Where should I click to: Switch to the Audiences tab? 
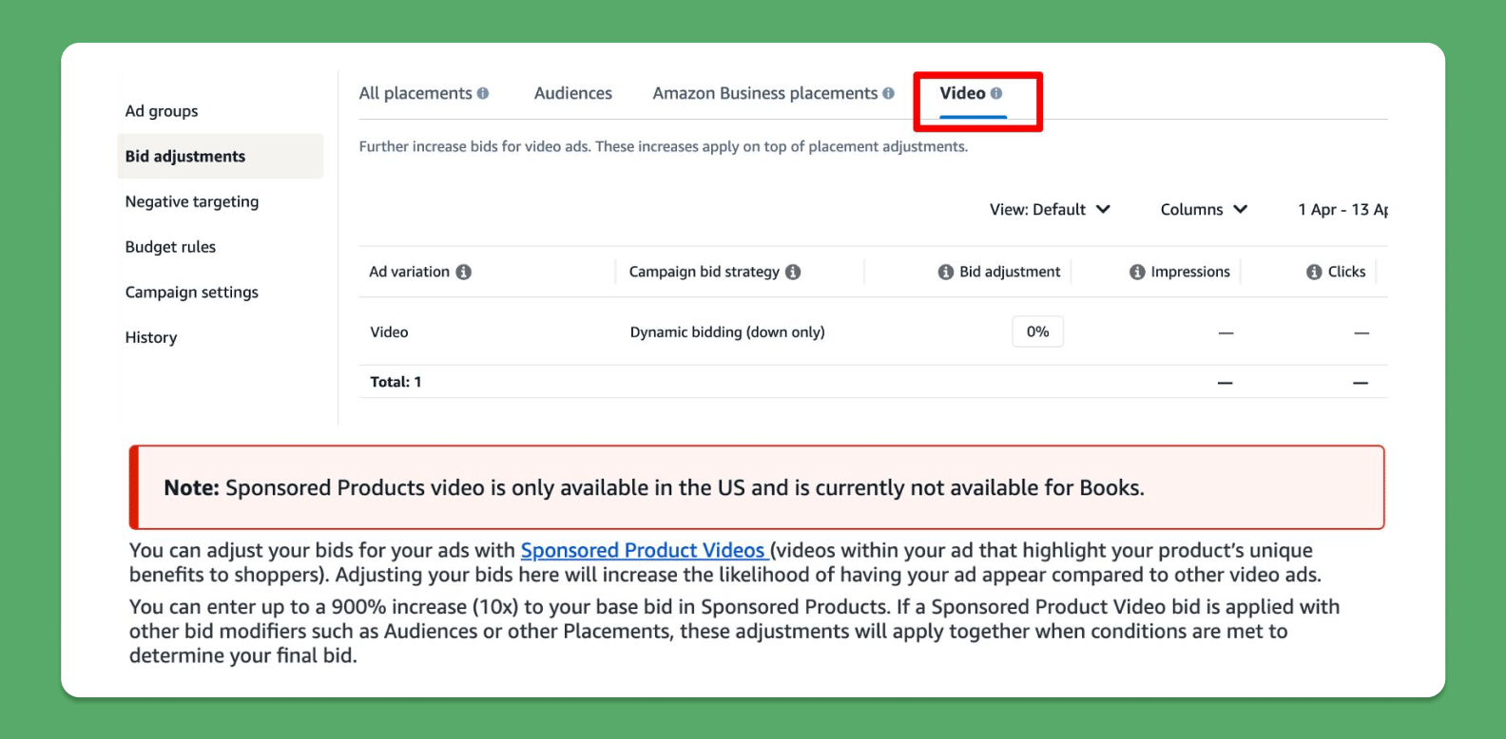[x=573, y=93]
